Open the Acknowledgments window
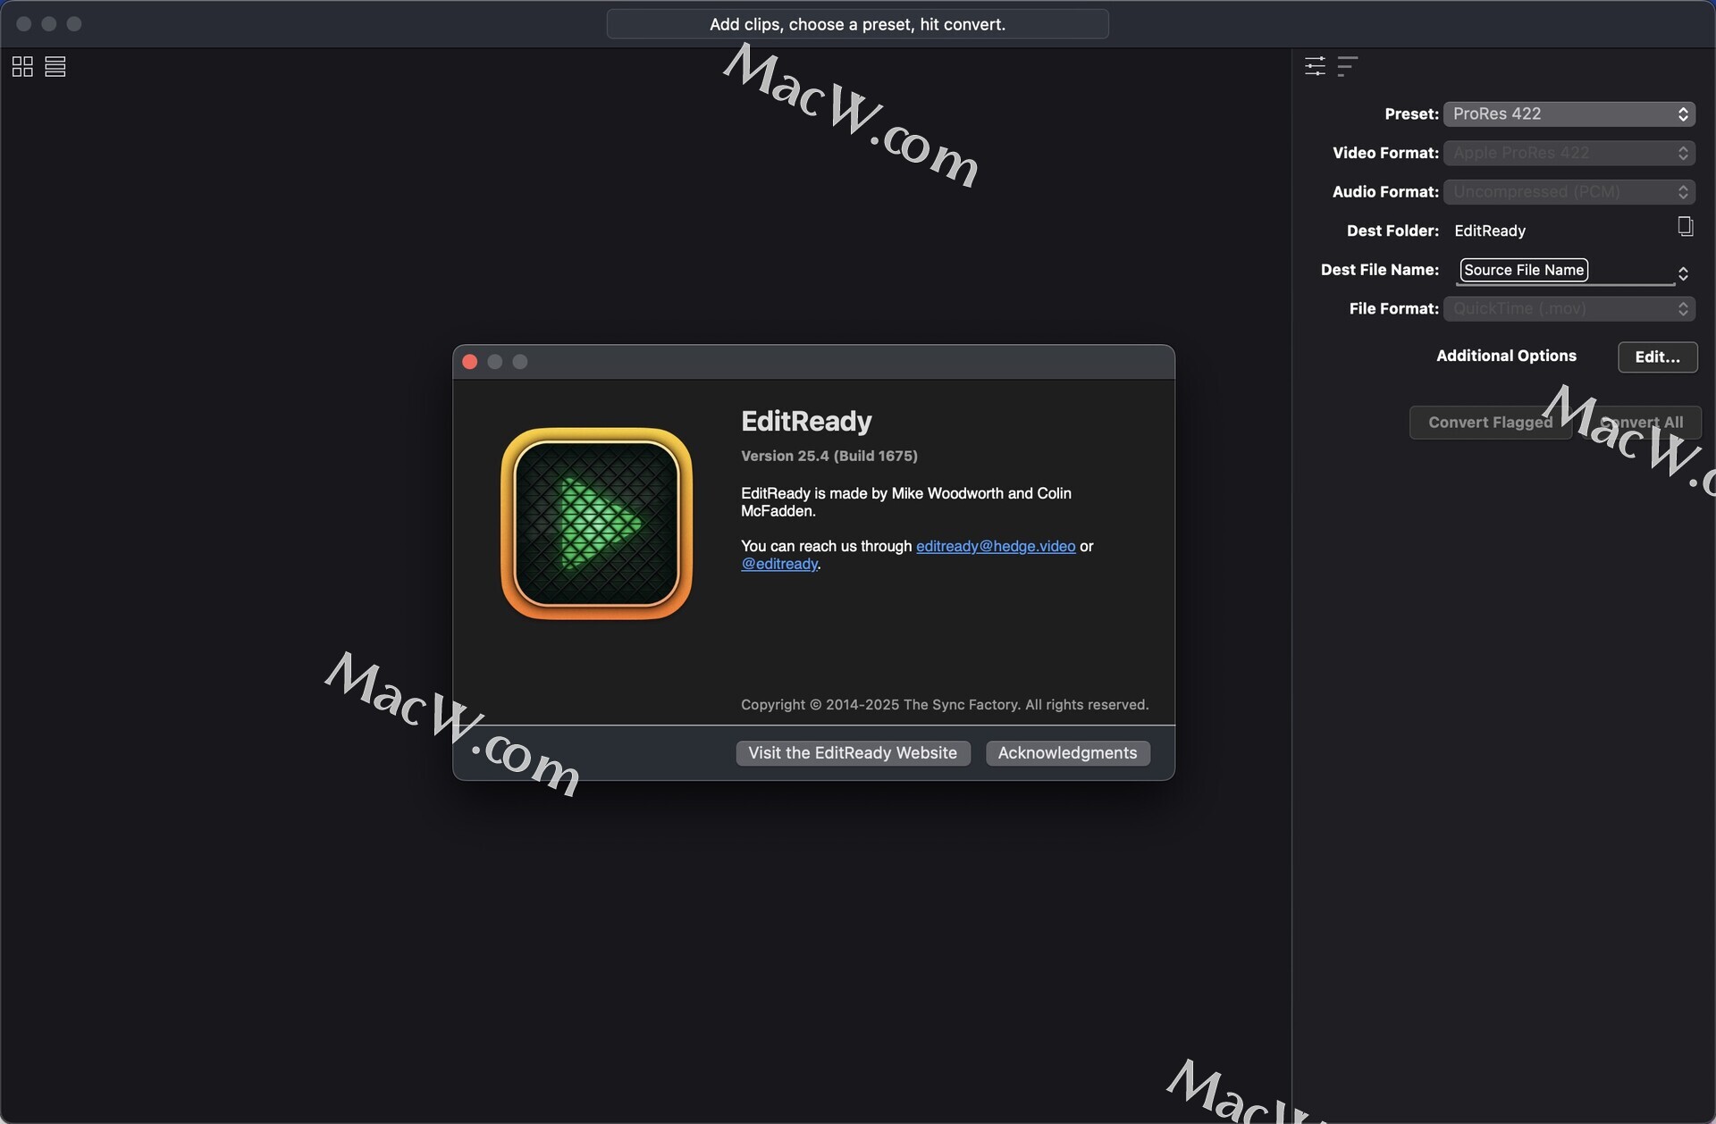 [1067, 753]
